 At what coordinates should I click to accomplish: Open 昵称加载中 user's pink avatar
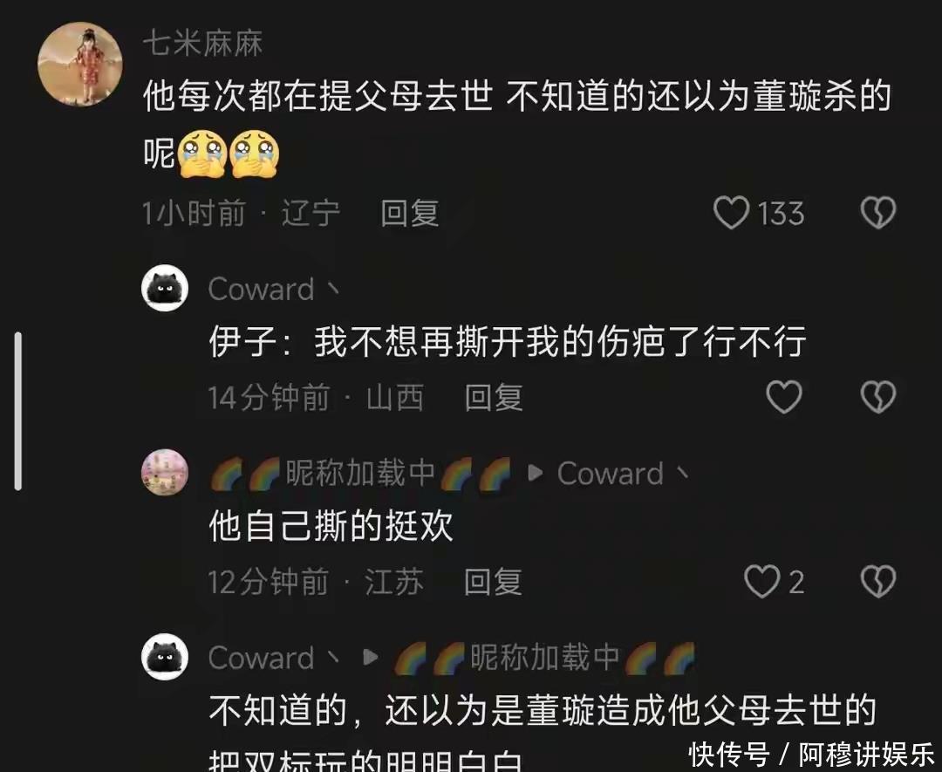[165, 472]
